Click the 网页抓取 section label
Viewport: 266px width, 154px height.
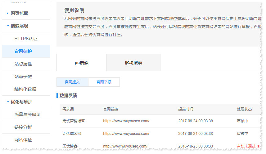point(19,13)
